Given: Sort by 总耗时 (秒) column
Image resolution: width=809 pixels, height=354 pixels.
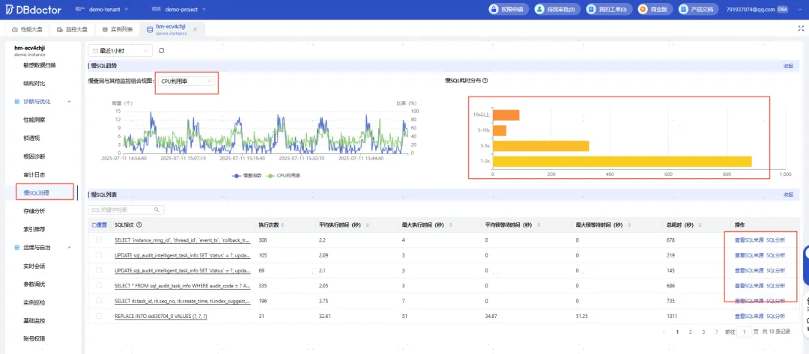Looking at the screenshot, I should pyautogui.click(x=702, y=225).
